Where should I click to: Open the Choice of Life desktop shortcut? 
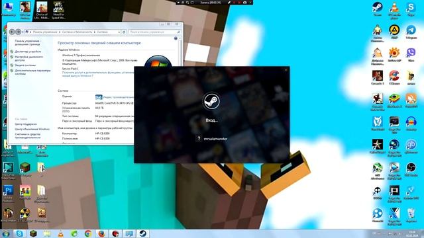(42, 11)
